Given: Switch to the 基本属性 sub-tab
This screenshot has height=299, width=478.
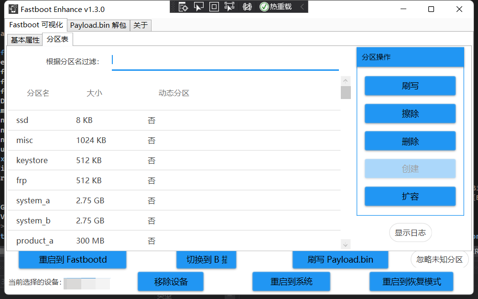Looking at the screenshot, I should coord(25,40).
